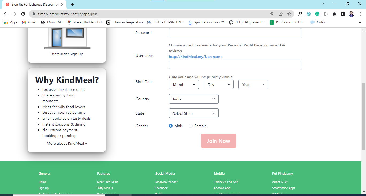This screenshot has width=366, height=196.
Task: Open Masai | Problem List bookmark
Action: (84, 22)
